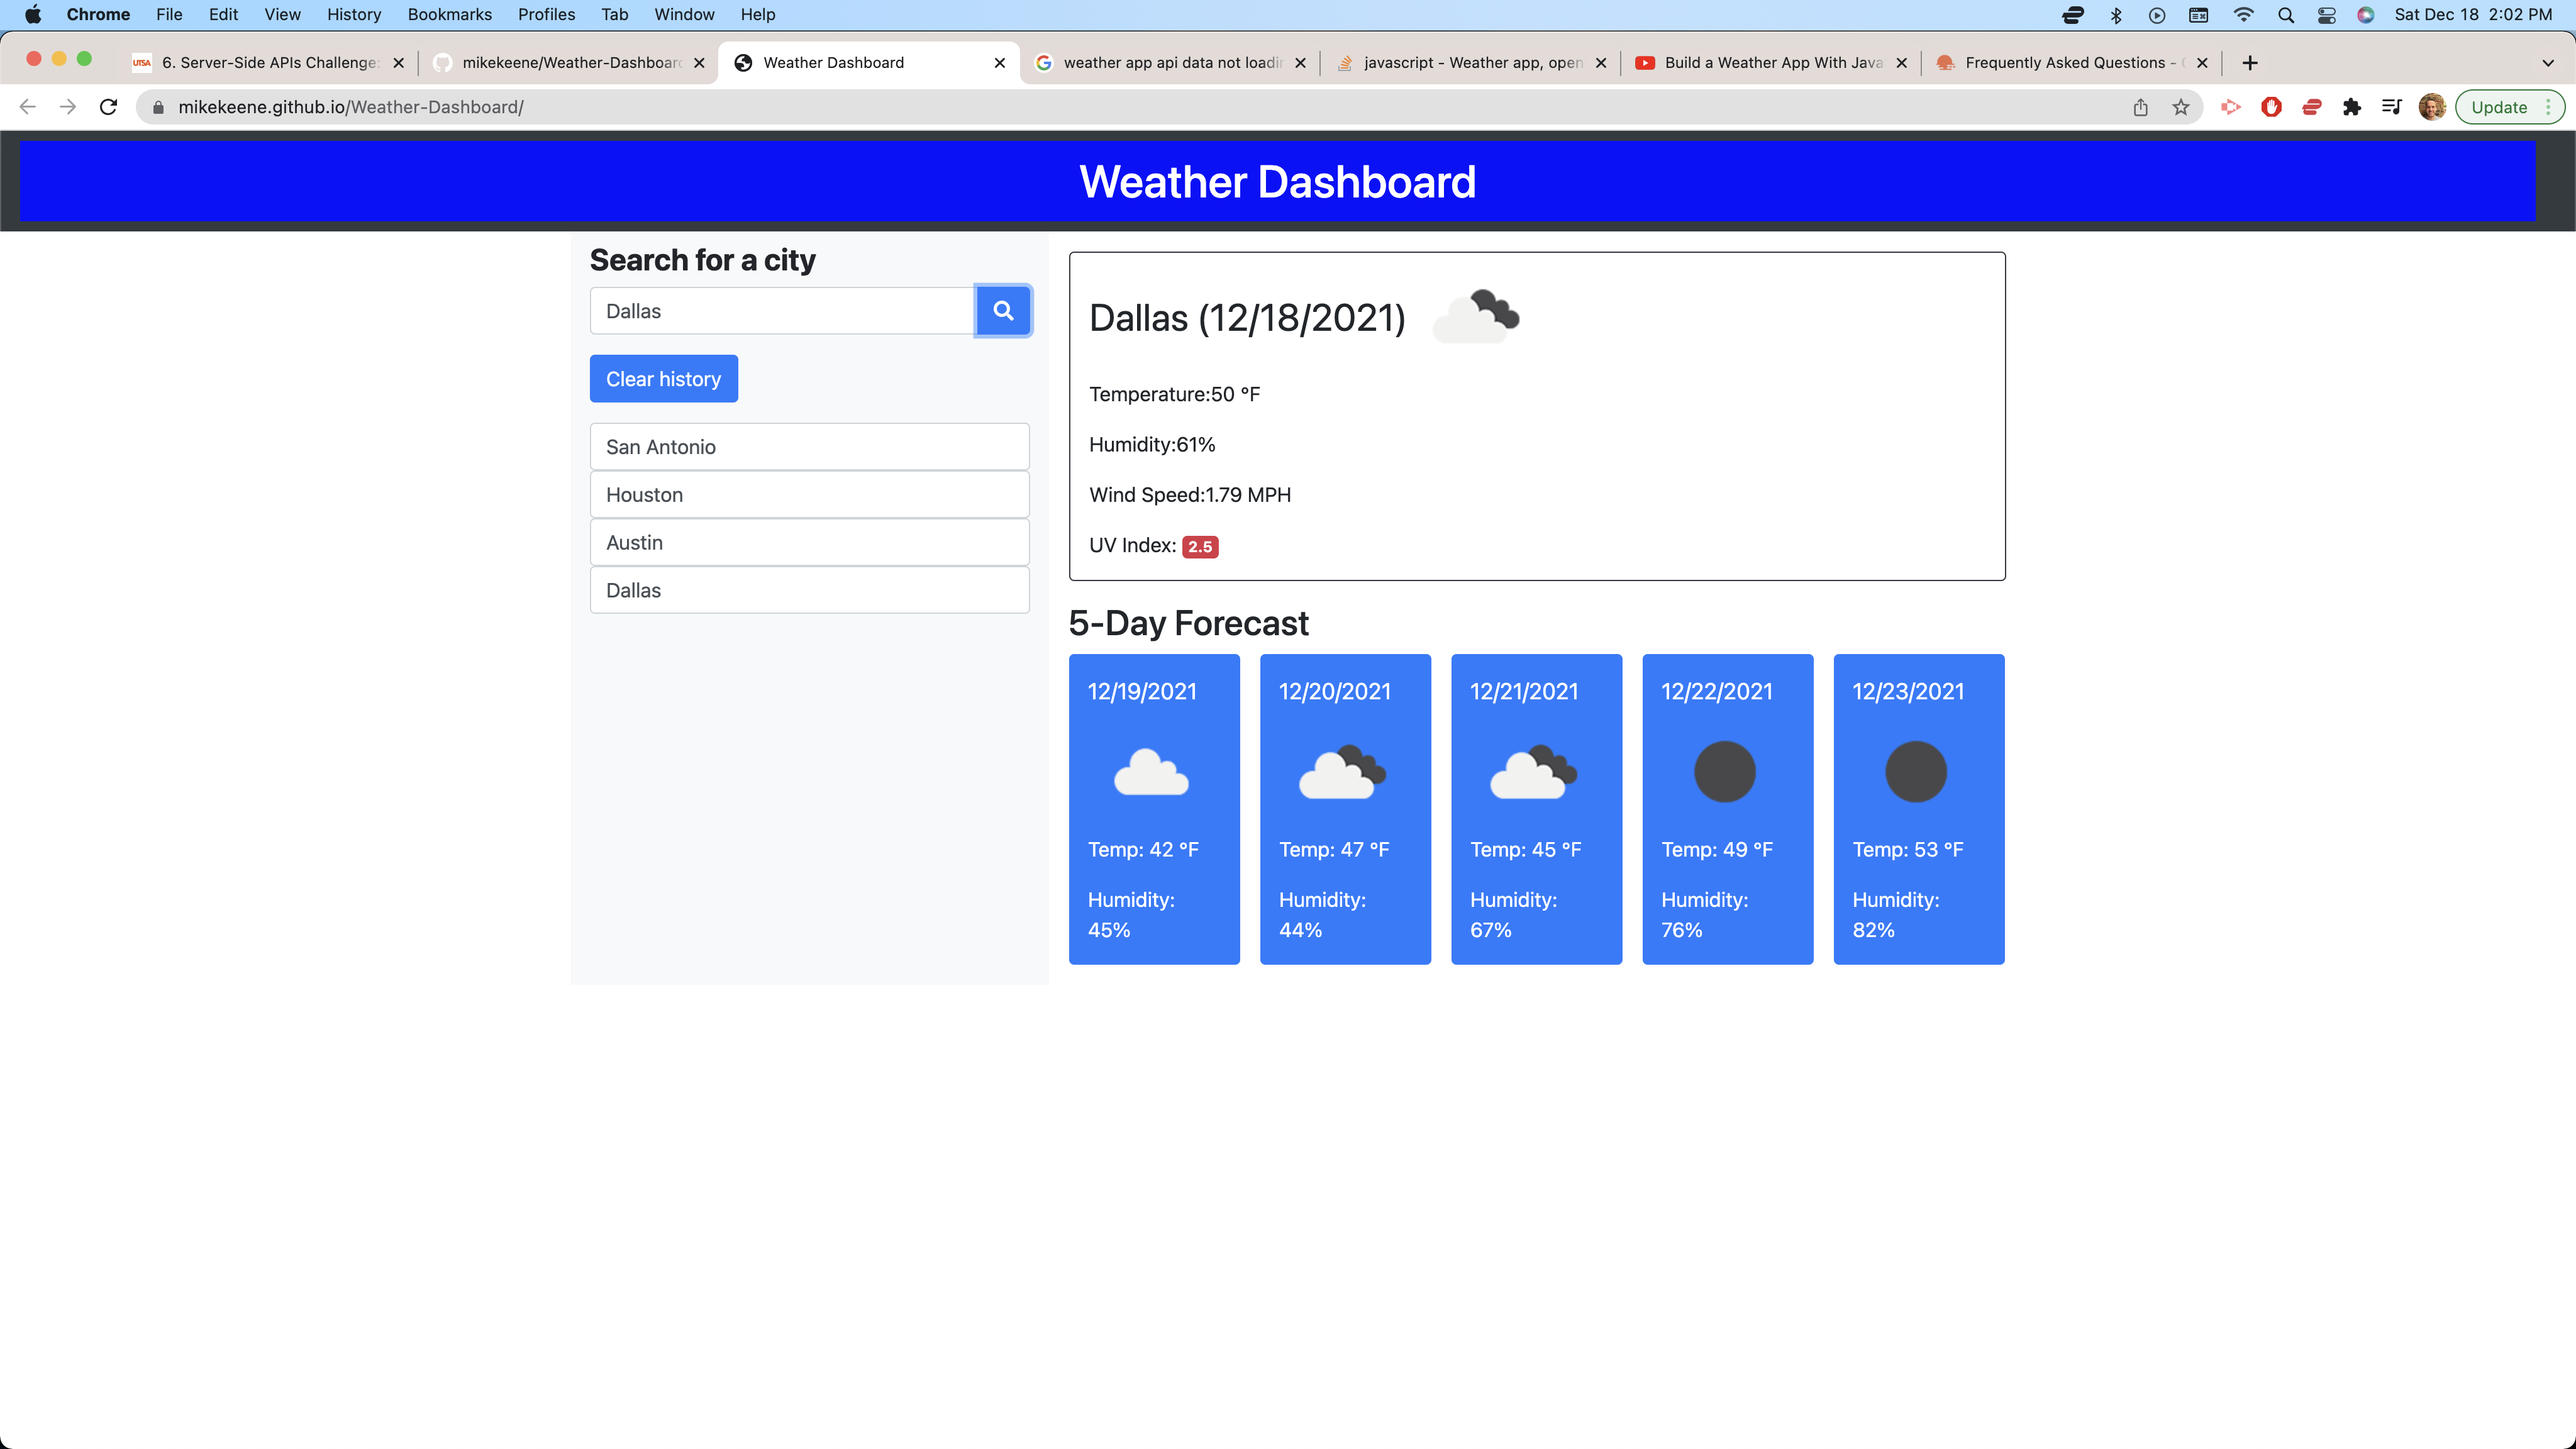Click the 12/19/2021 forecast cloud icon
Viewport: 2576px width, 1449px height.
pos(1152,772)
